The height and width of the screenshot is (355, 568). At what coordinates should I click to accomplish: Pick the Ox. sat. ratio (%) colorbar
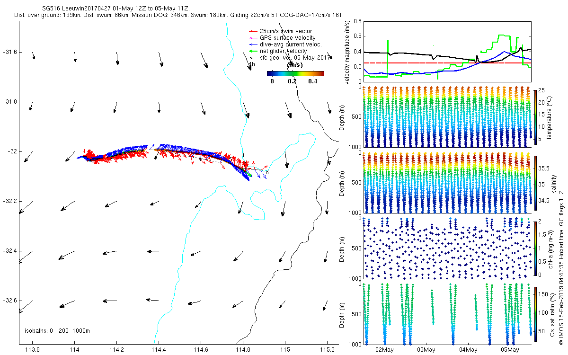[535, 312]
